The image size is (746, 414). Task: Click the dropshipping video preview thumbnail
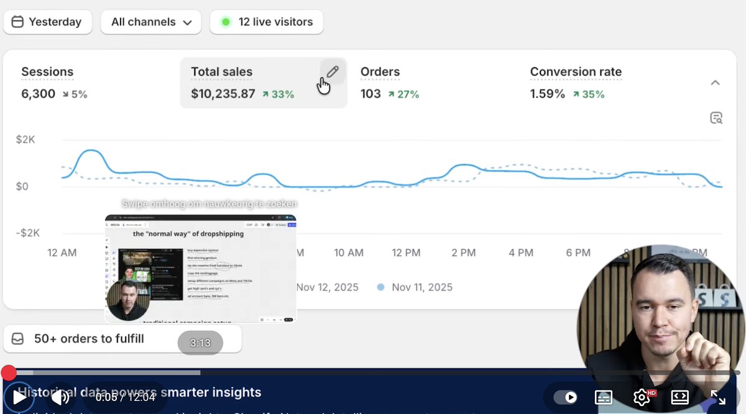pos(201,267)
